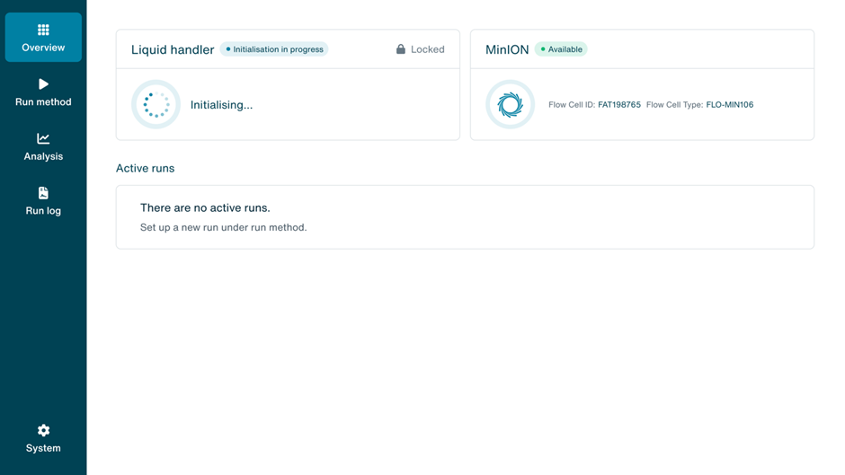The width and height of the screenshot is (845, 475).
Task: Click the Run method play icon
Action: click(44, 84)
